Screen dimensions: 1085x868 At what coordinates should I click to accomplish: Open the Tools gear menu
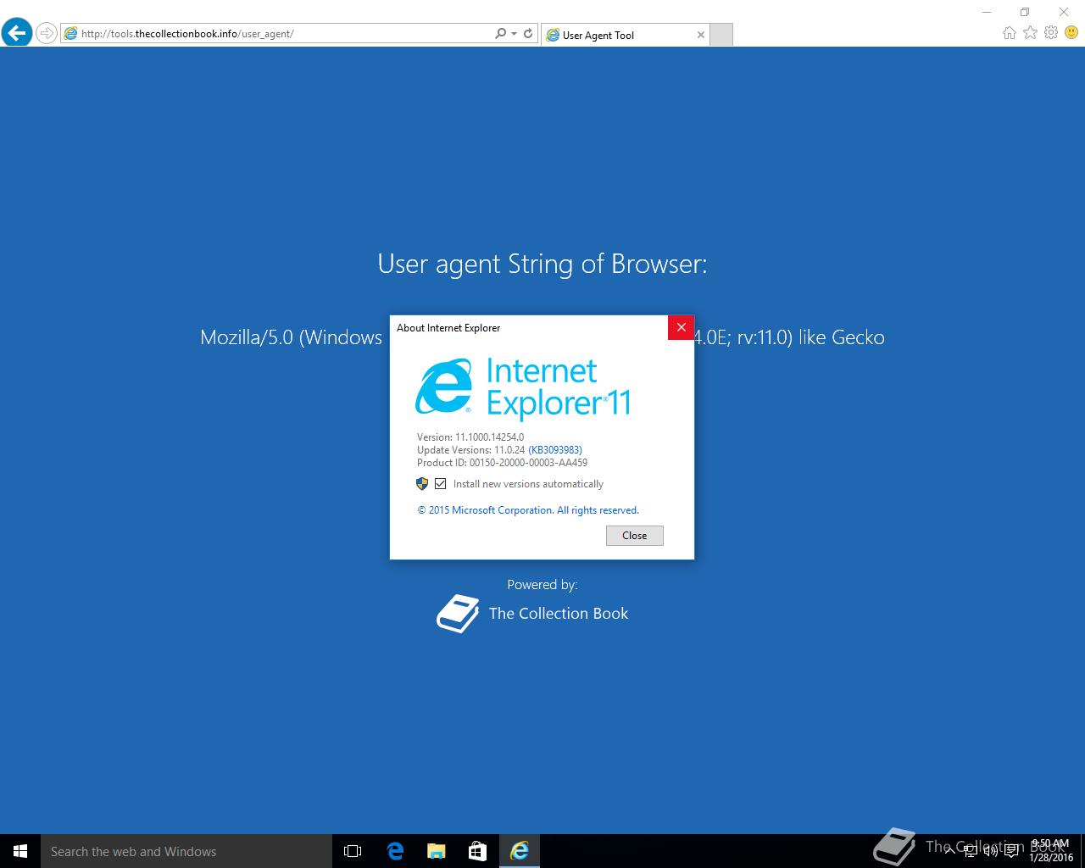[1051, 32]
